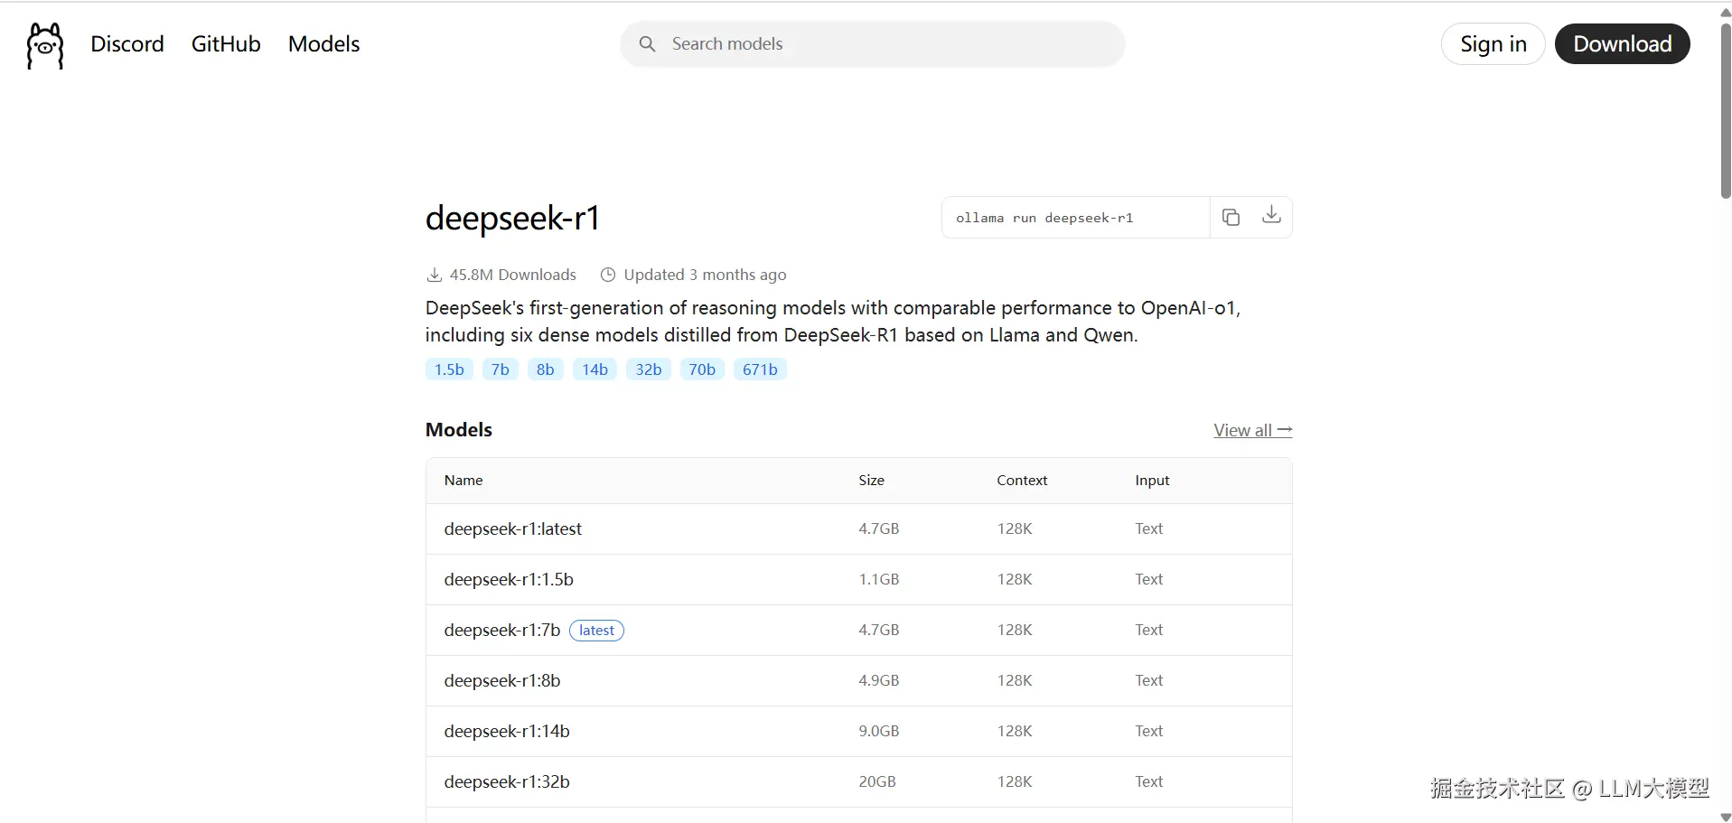
Task: Open the GitHub menu link
Action: point(226,43)
